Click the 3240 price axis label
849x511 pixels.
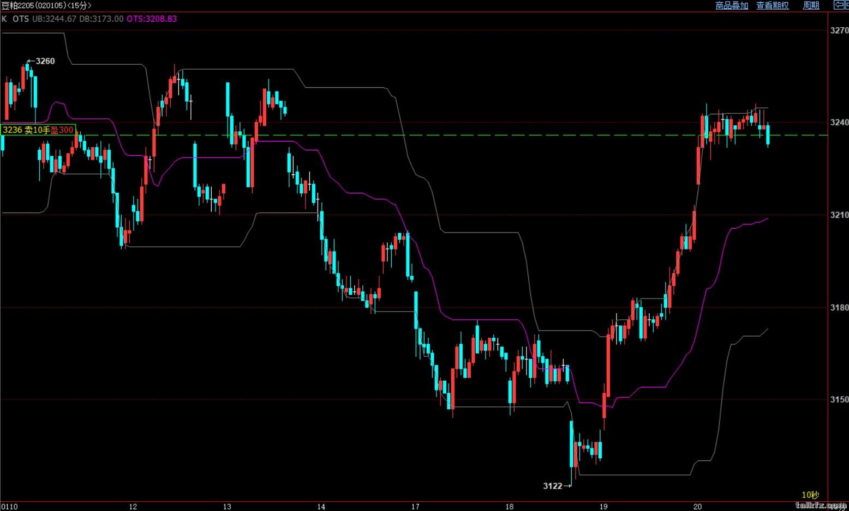pos(839,122)
